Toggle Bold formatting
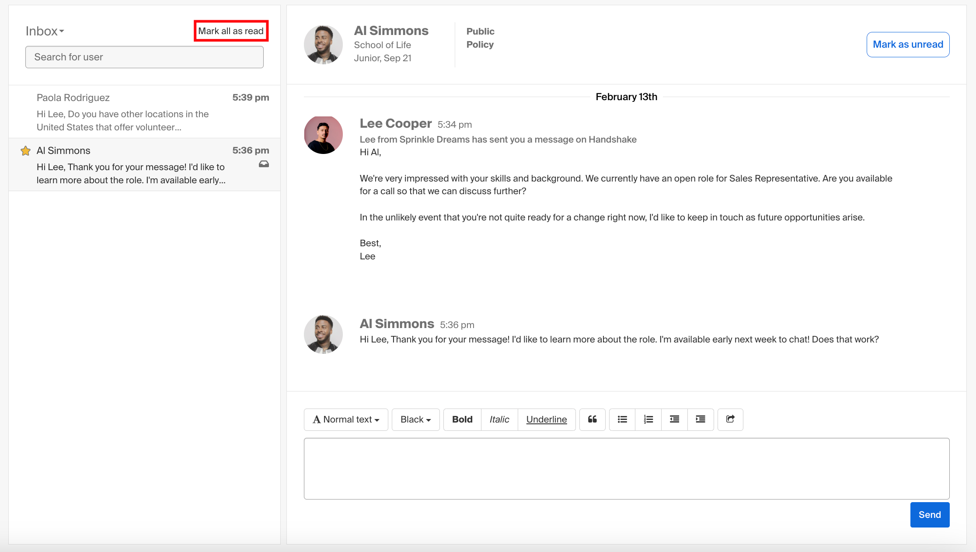Viewport: 976px width, 552px height. [462, 419]
